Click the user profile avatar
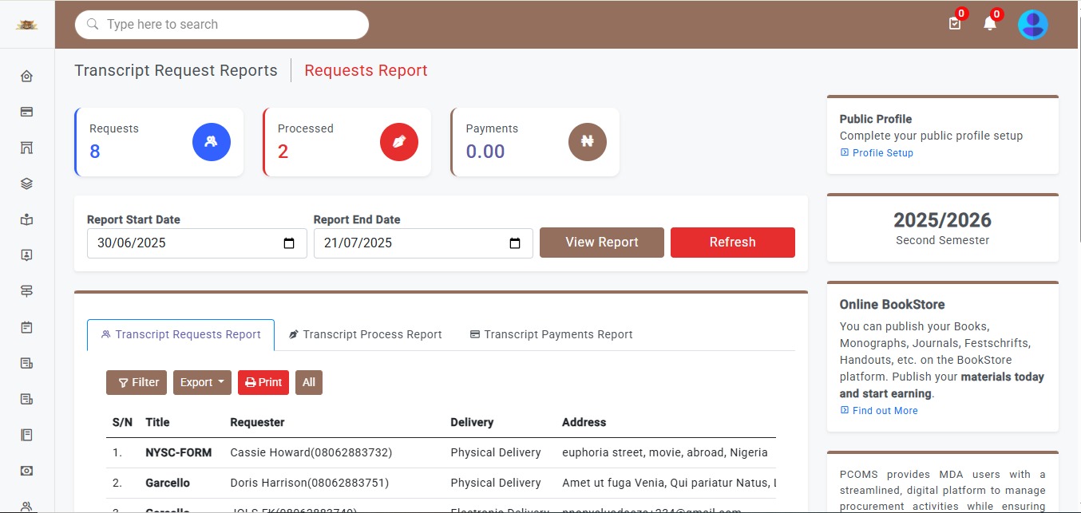This screenshot has width=1081, height=513. tap(1032, 25)
